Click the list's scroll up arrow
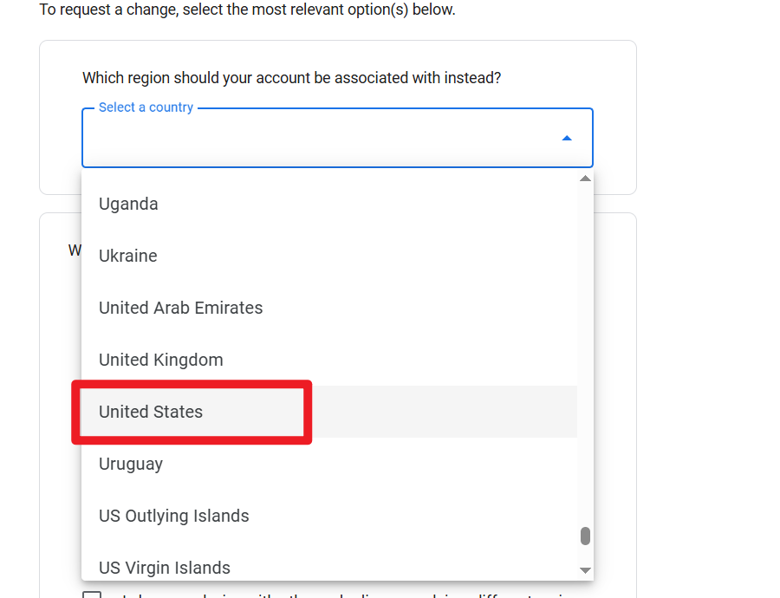Viewport: 780px width, 598px height. 585,179
